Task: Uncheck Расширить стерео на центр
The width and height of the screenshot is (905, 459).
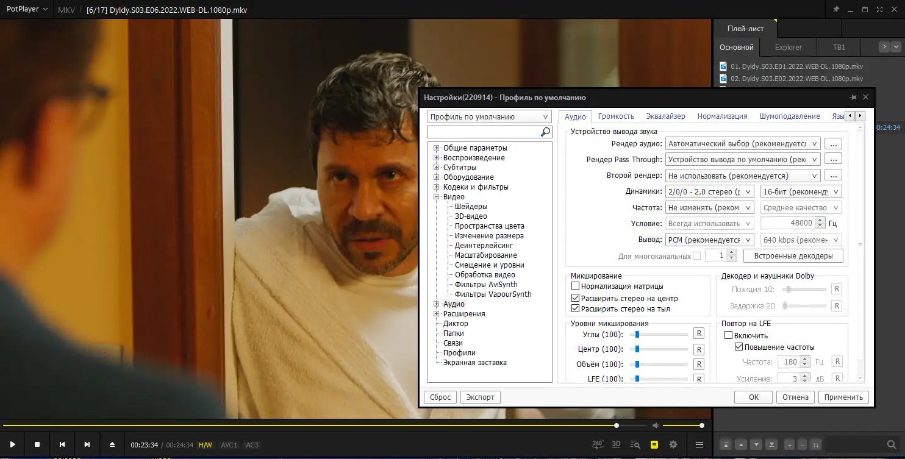Action: pyautogui.click(x=575, y=299)
